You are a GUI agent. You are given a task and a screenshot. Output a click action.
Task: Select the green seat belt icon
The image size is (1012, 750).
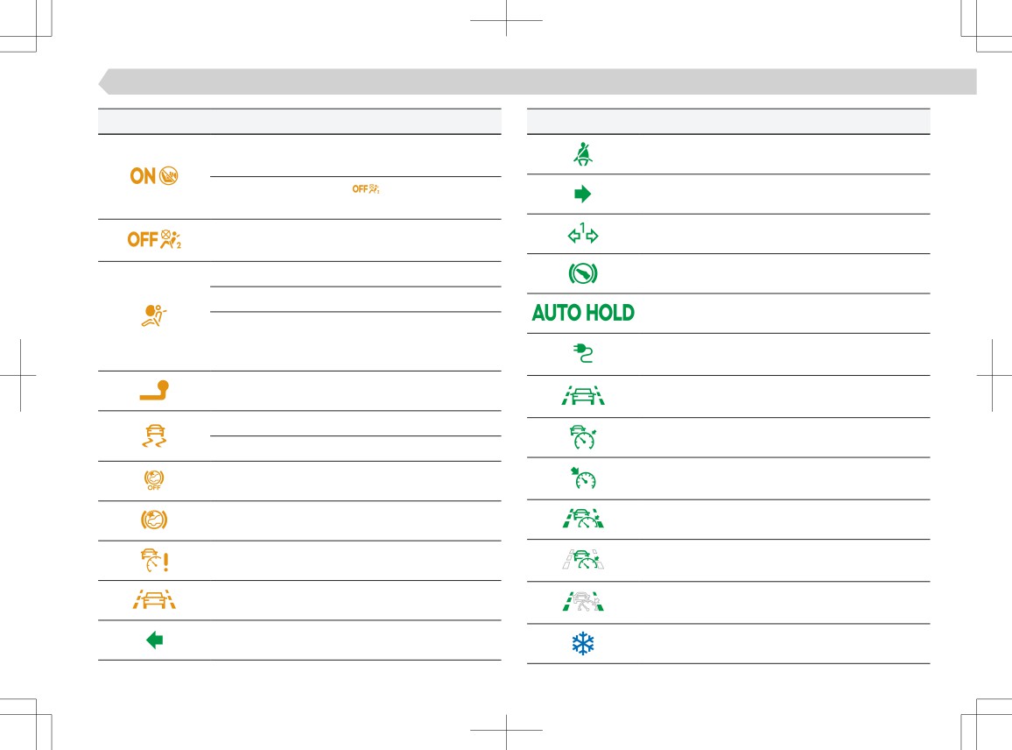pos(583,153)
